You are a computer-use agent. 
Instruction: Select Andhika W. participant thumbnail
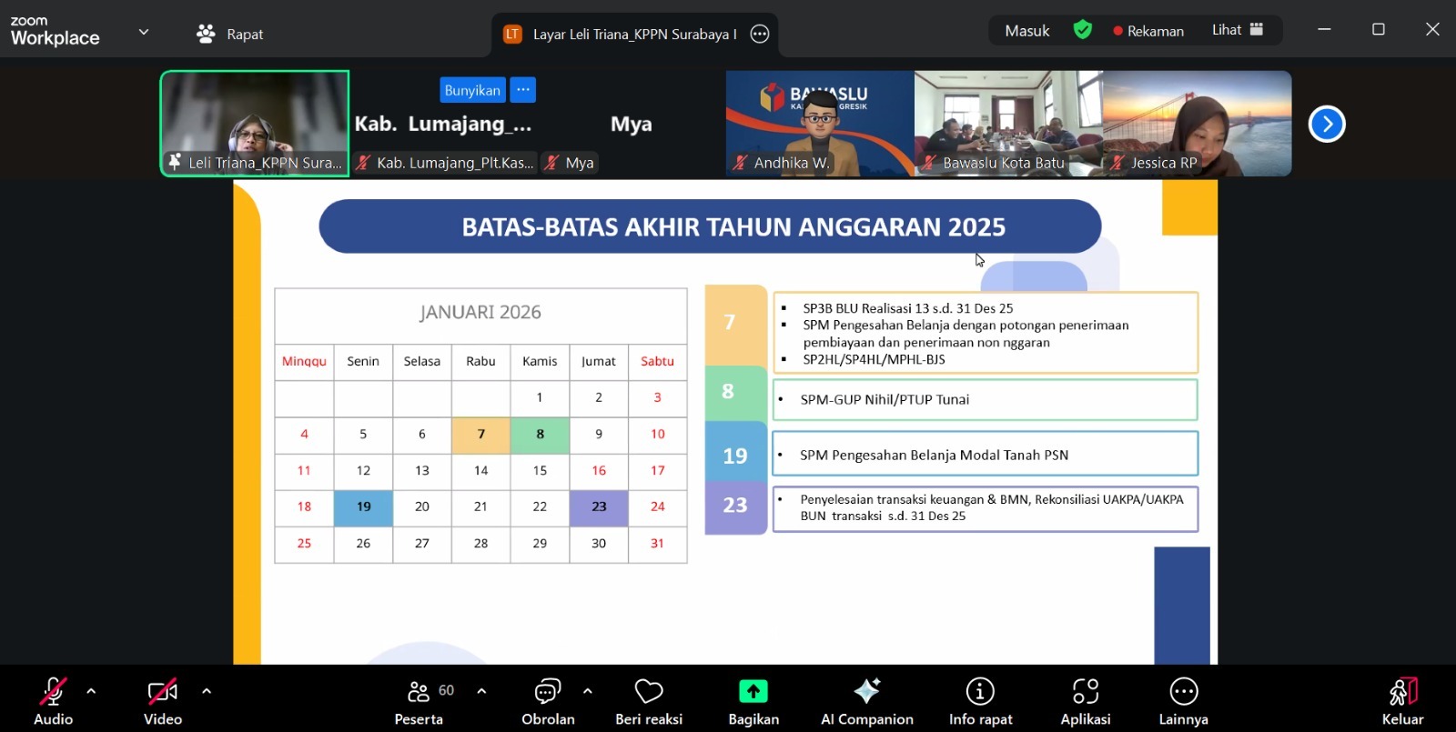[x=820, y=124]
